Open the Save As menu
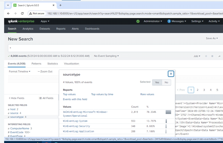 click(212, 38)
